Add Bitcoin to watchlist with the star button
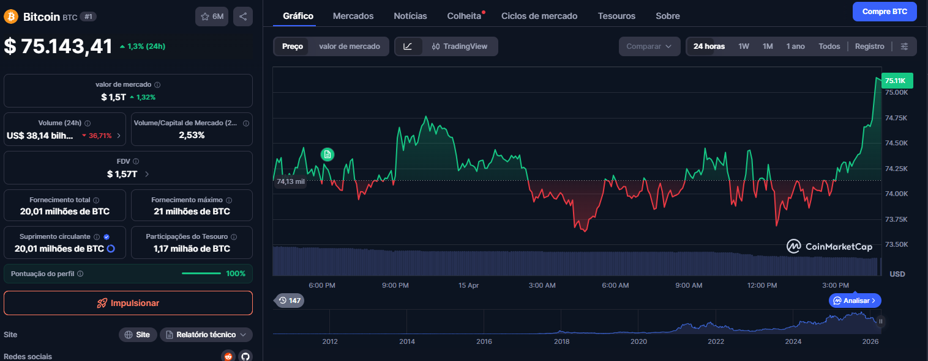The height and width of the screenshot is (361, 928). pos(212,16)
